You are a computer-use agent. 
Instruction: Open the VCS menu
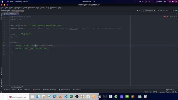(x=47, y=8)
